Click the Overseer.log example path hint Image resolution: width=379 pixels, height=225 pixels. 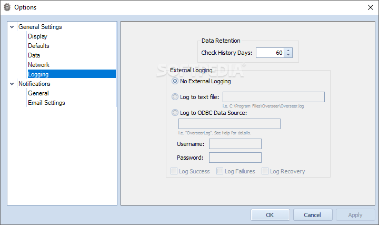click(x=263, y=106)
